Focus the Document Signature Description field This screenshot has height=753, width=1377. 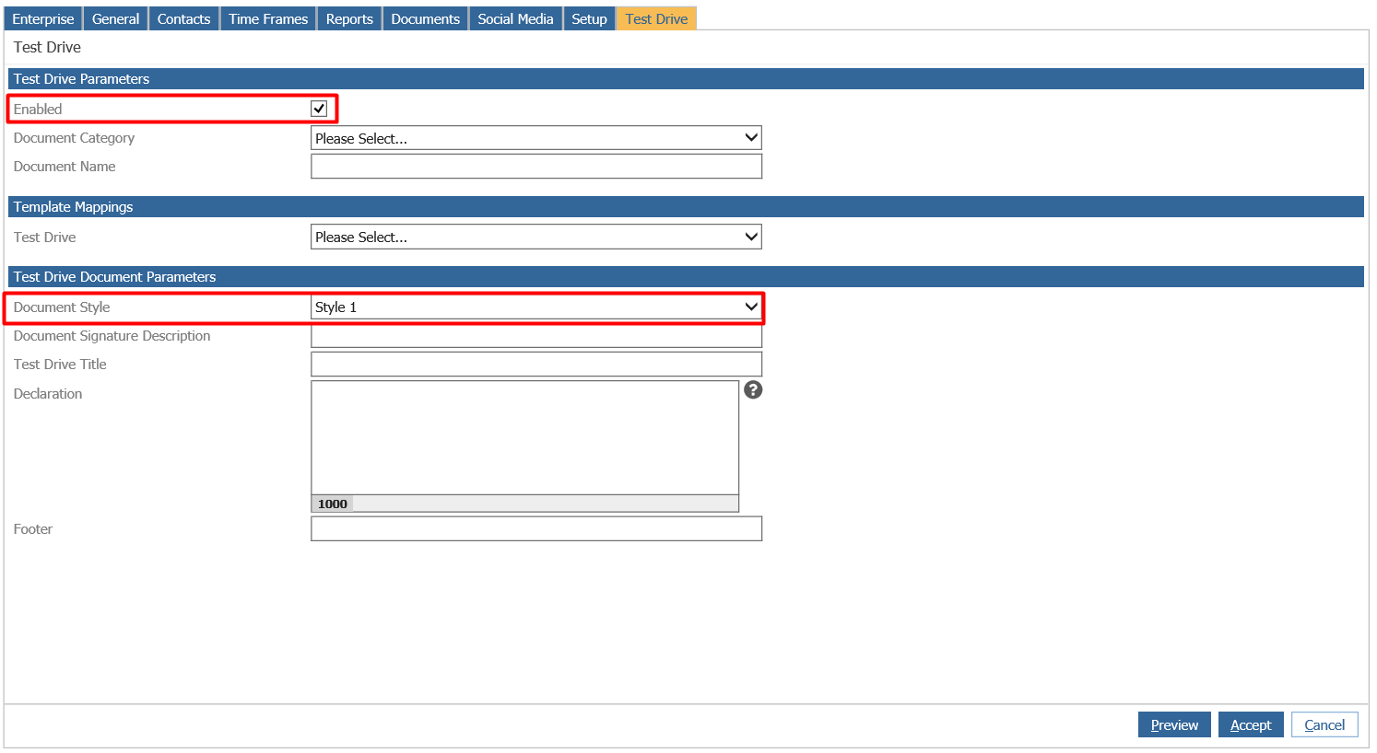coord(535,336)
